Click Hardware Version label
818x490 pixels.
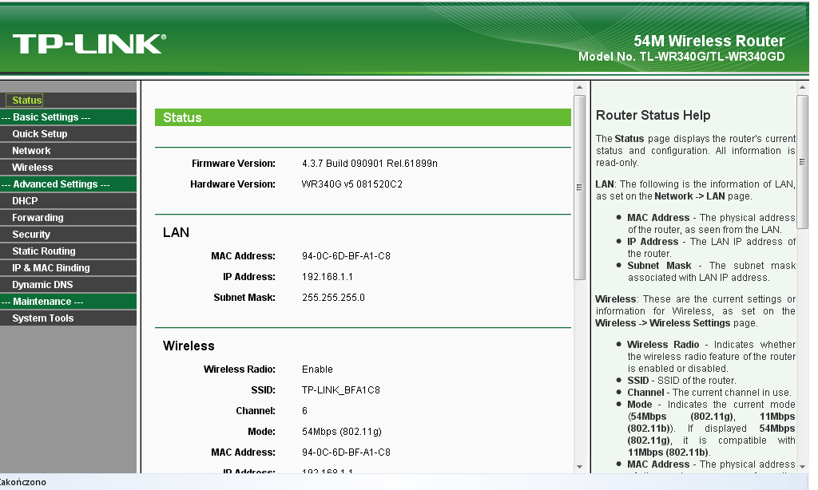[232, 184]
